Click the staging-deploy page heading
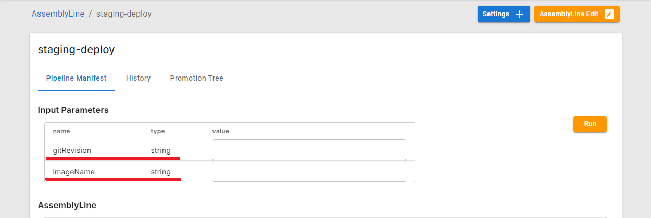The image size is (651, 218). (x=76, y=50)
